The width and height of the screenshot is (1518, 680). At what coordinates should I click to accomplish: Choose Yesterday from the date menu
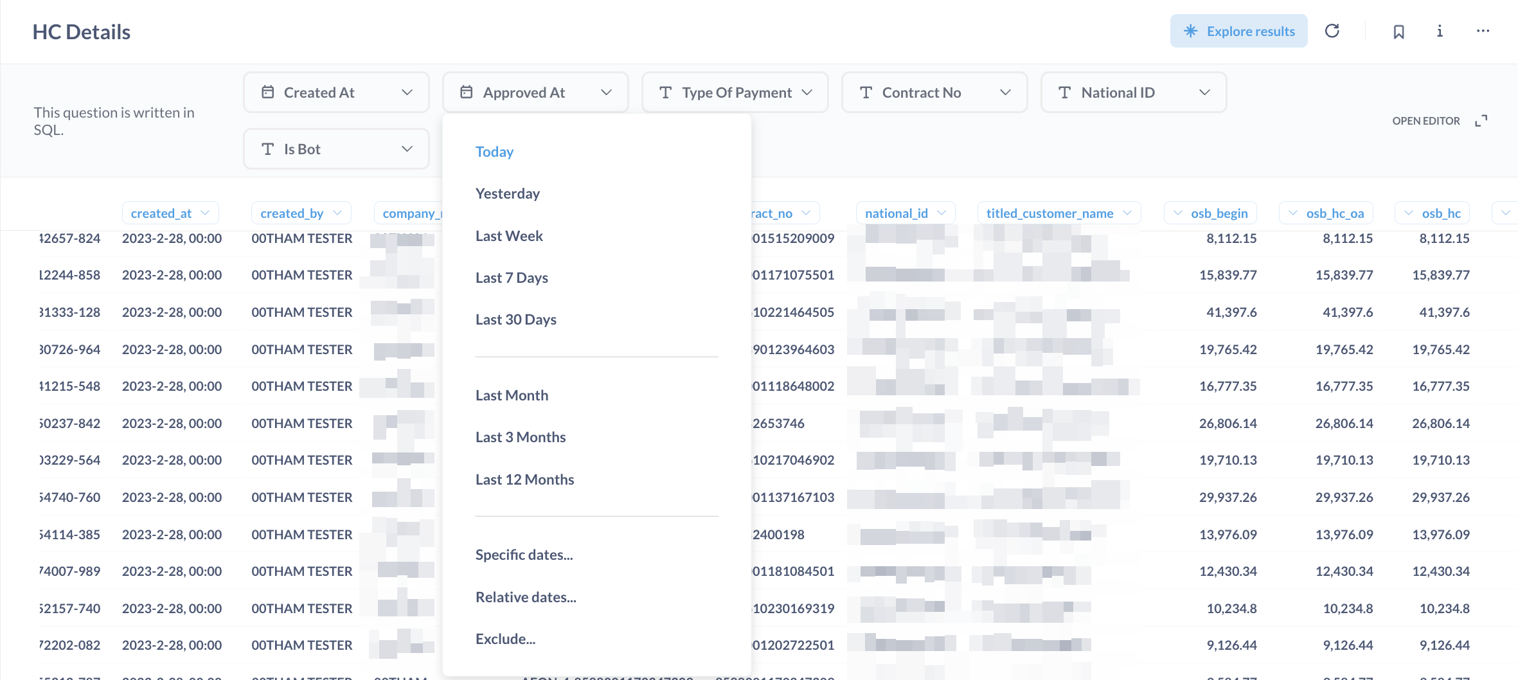point(508,193)
